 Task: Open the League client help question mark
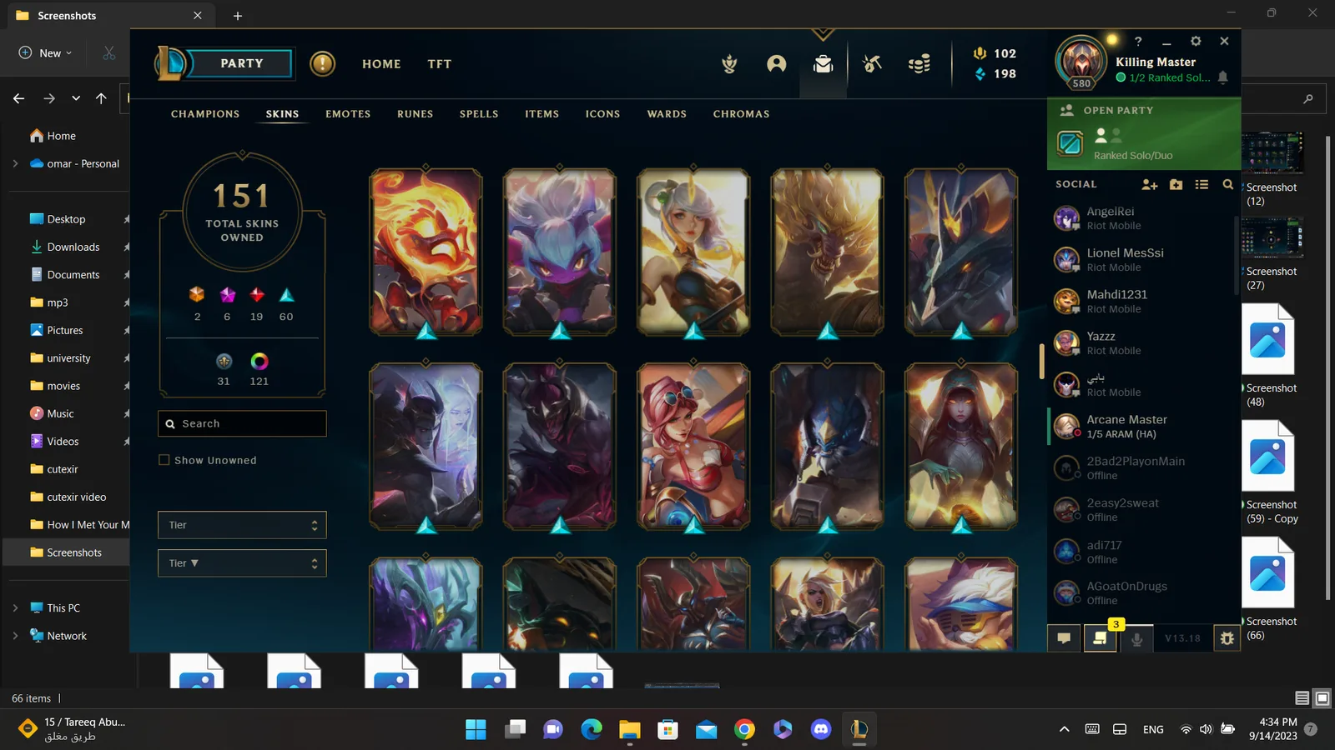[x=1138, y=41]
